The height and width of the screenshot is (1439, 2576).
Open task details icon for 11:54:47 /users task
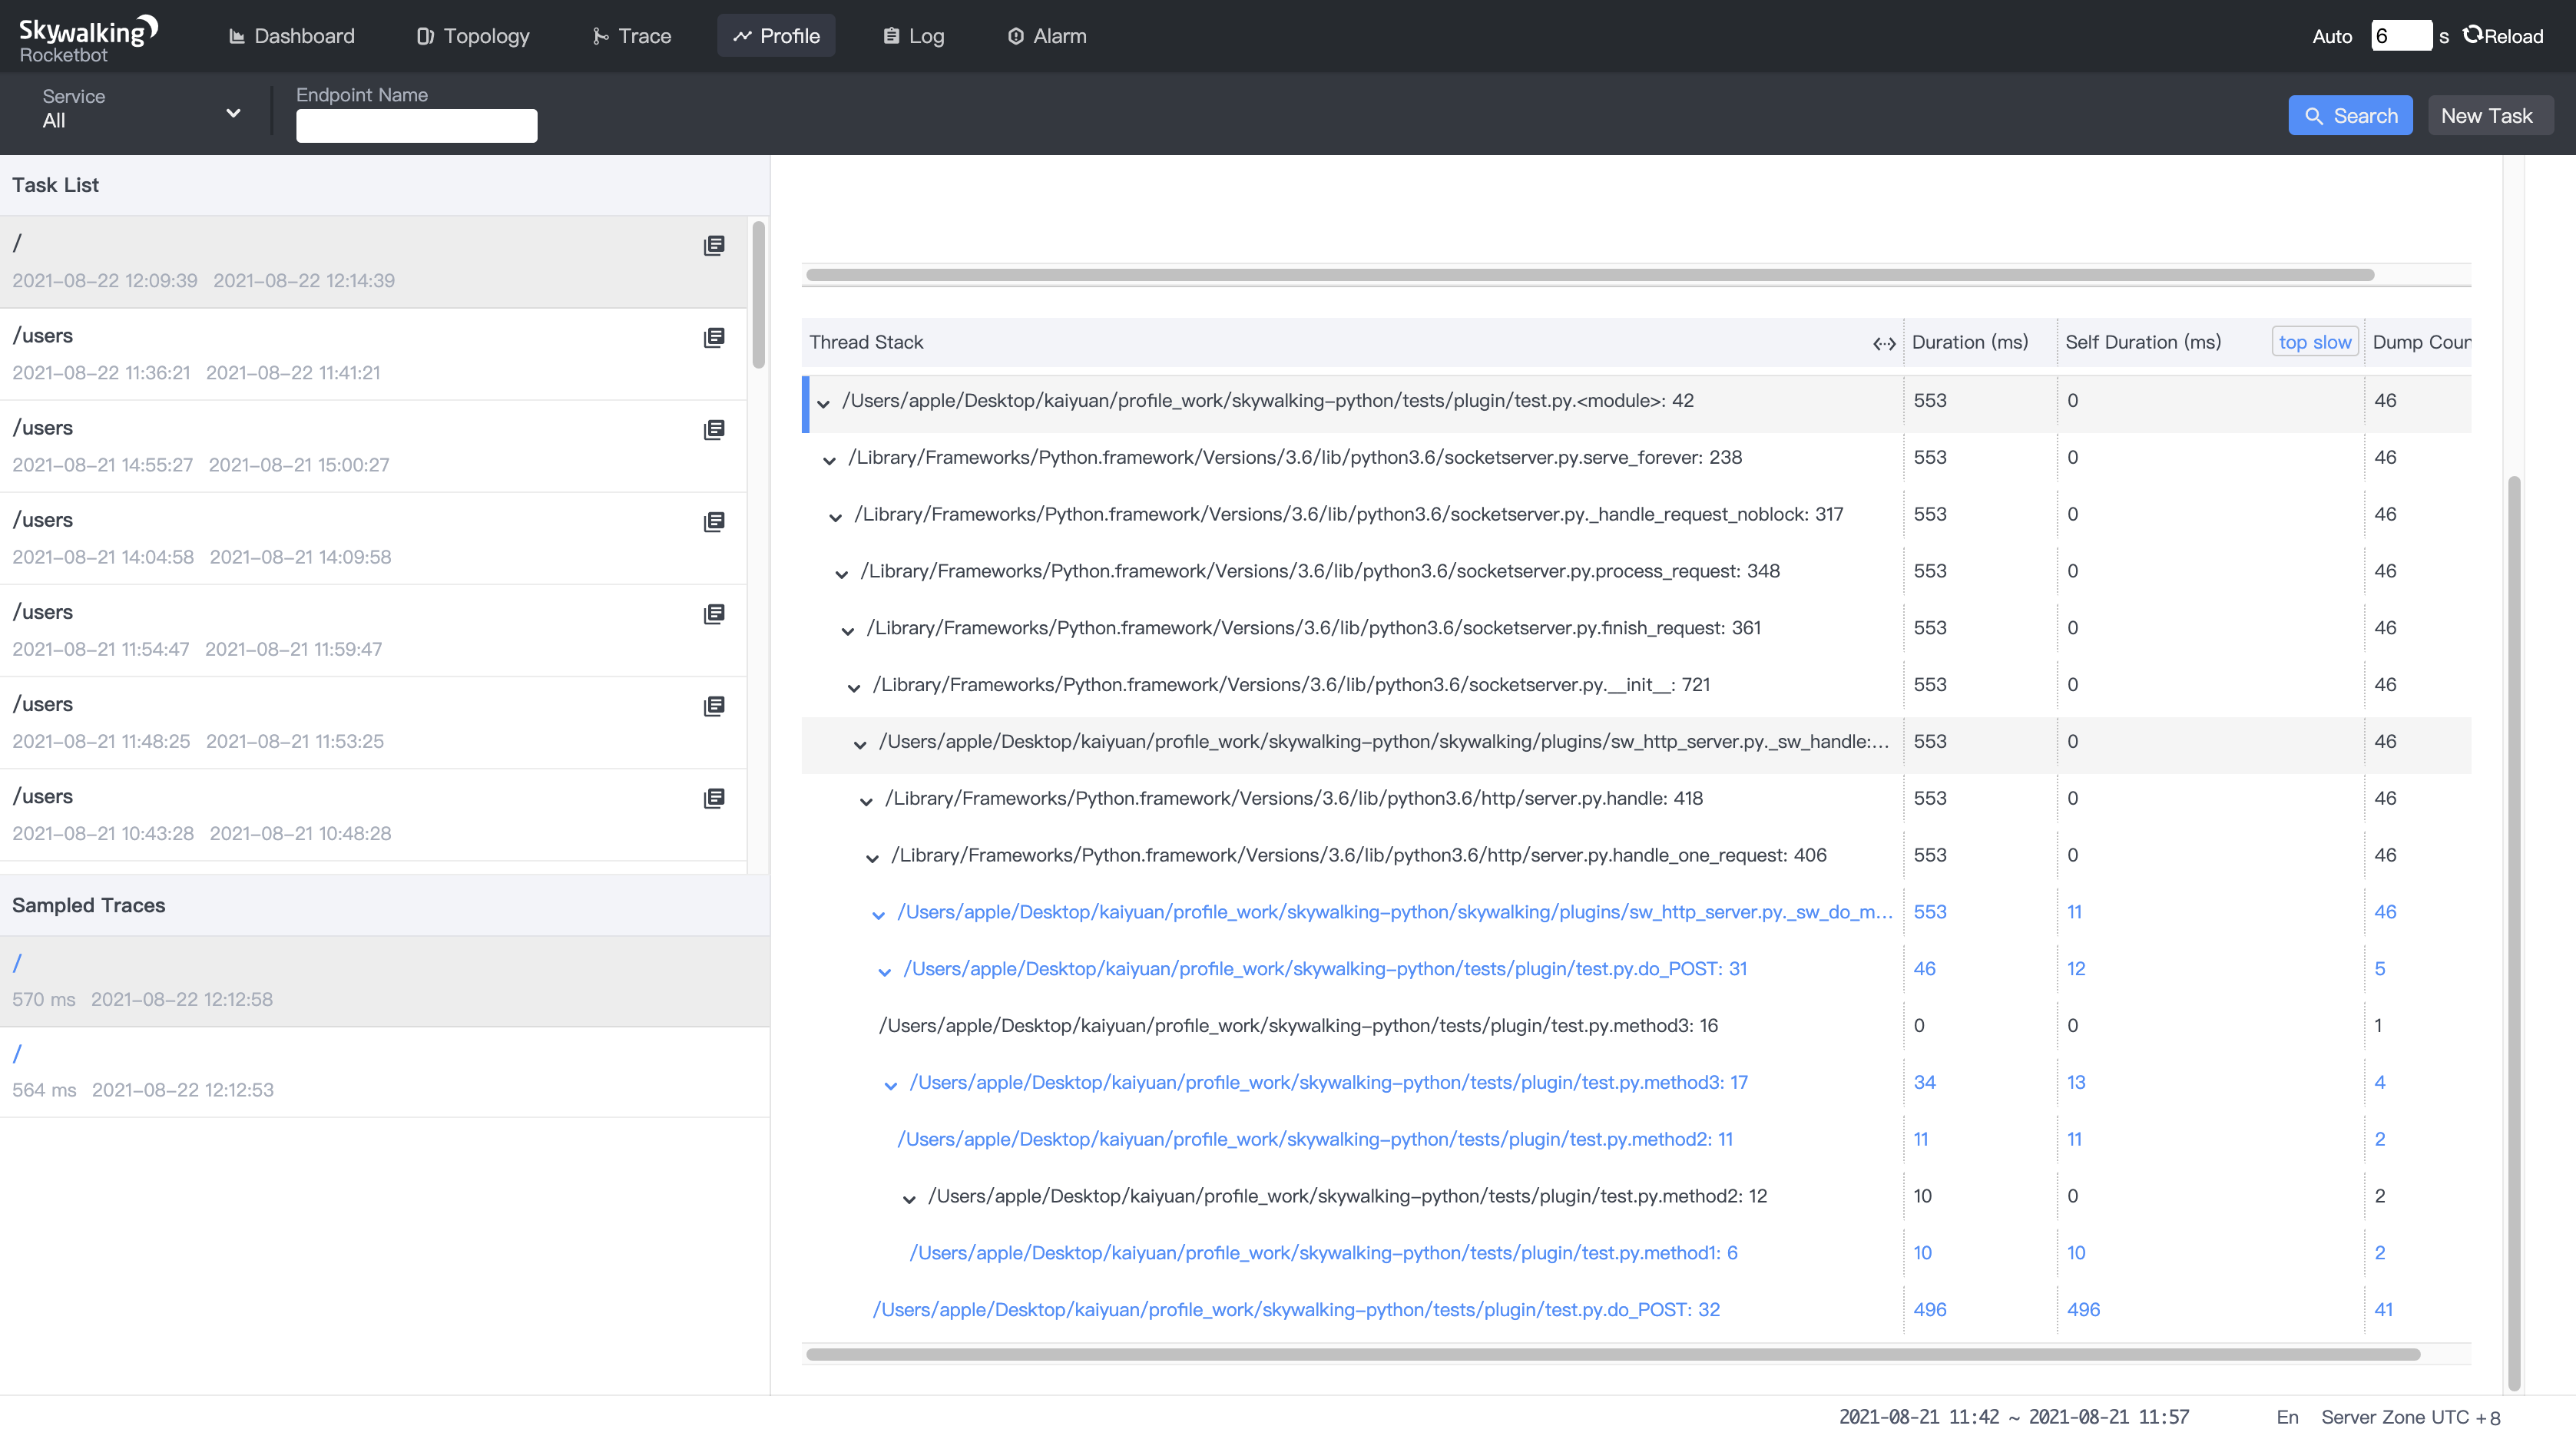714,614
